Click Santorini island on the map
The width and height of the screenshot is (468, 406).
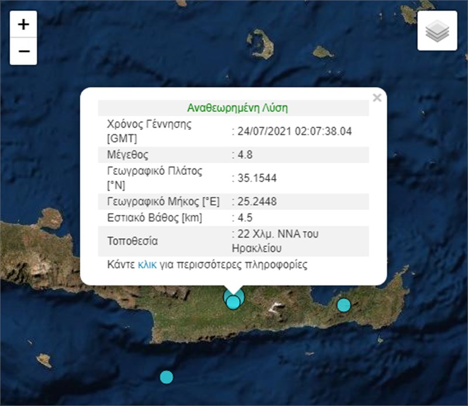pos(262,46)
